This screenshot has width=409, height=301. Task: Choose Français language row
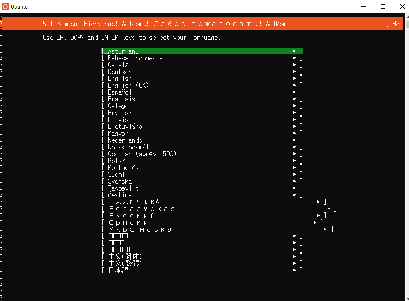tap(202, 99)
